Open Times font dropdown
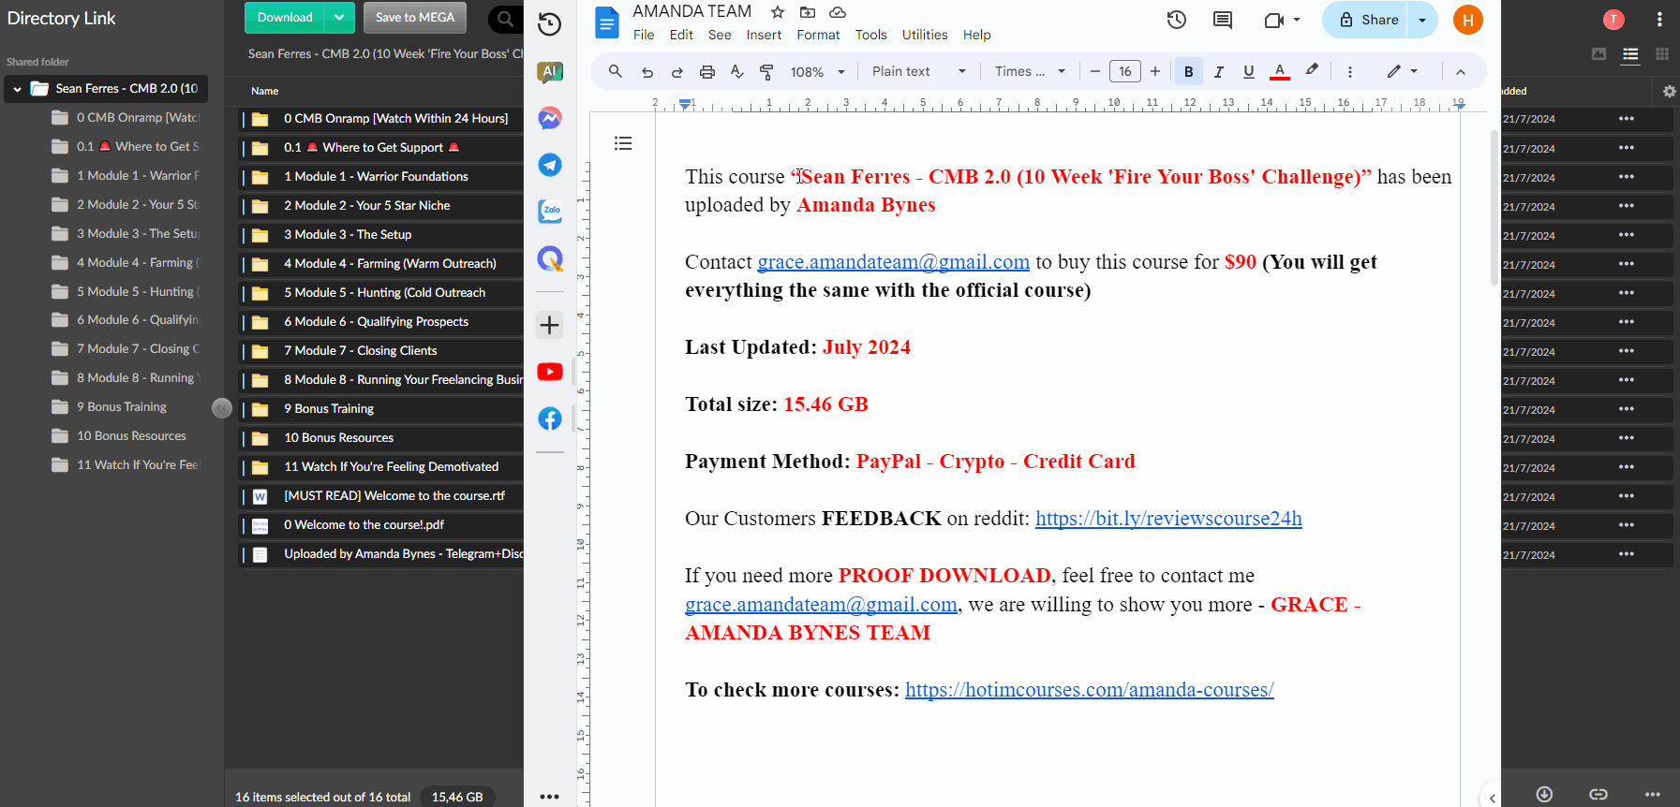The width and height of the screenshot is (1680, 807). [x=1030, y=72]
